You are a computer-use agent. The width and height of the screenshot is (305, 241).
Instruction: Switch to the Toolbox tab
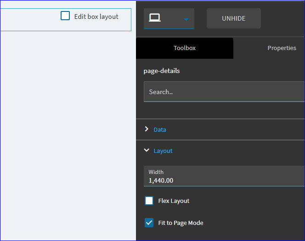pos(185,48)
